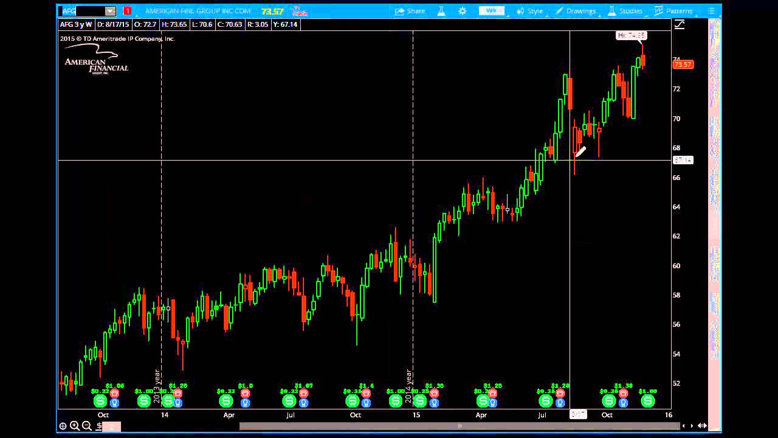Click the earnings icon labeled $1.20
This screenshot has height=438, width=778.
pyautogui.click(x=178, y=394)
